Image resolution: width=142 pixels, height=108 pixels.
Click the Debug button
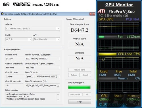tap(74, 75)
